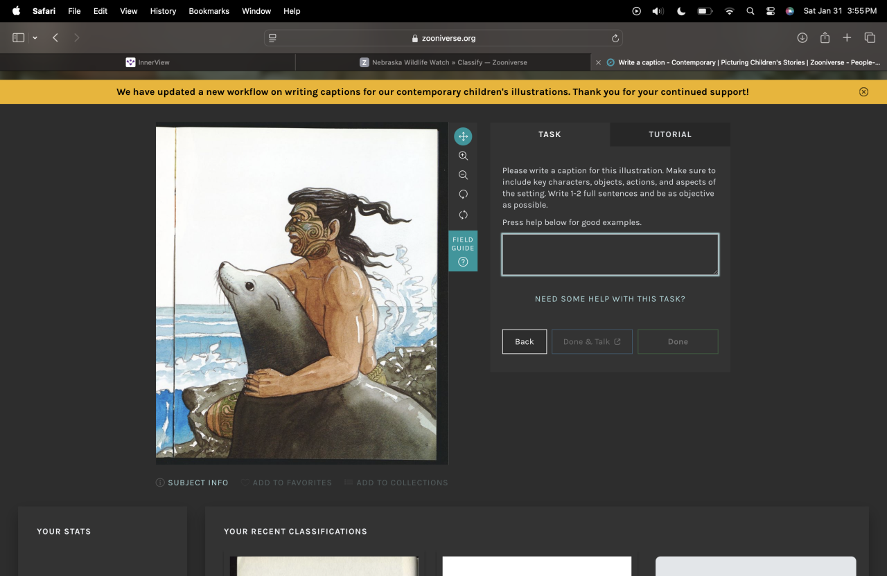
Task: Show the tab overview
Action: click(x=870, y=38)
